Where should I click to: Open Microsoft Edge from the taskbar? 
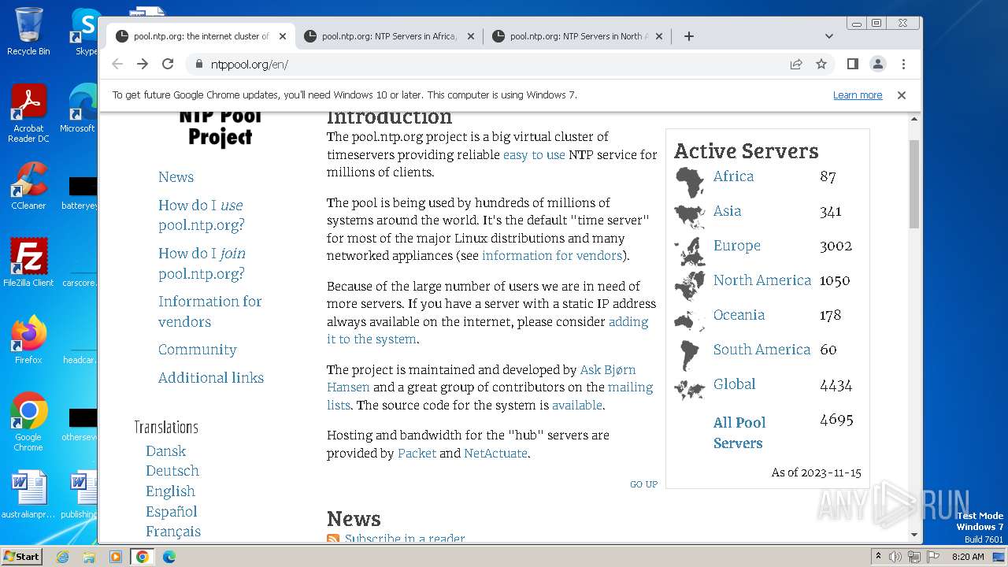pyautogui.click(x=169, y=557)
